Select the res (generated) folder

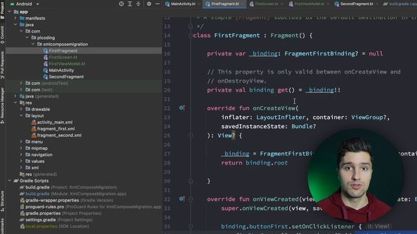(x=38, y=174)
